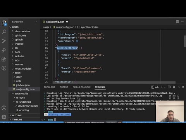Expand the doxy folder

click(19, 77)
